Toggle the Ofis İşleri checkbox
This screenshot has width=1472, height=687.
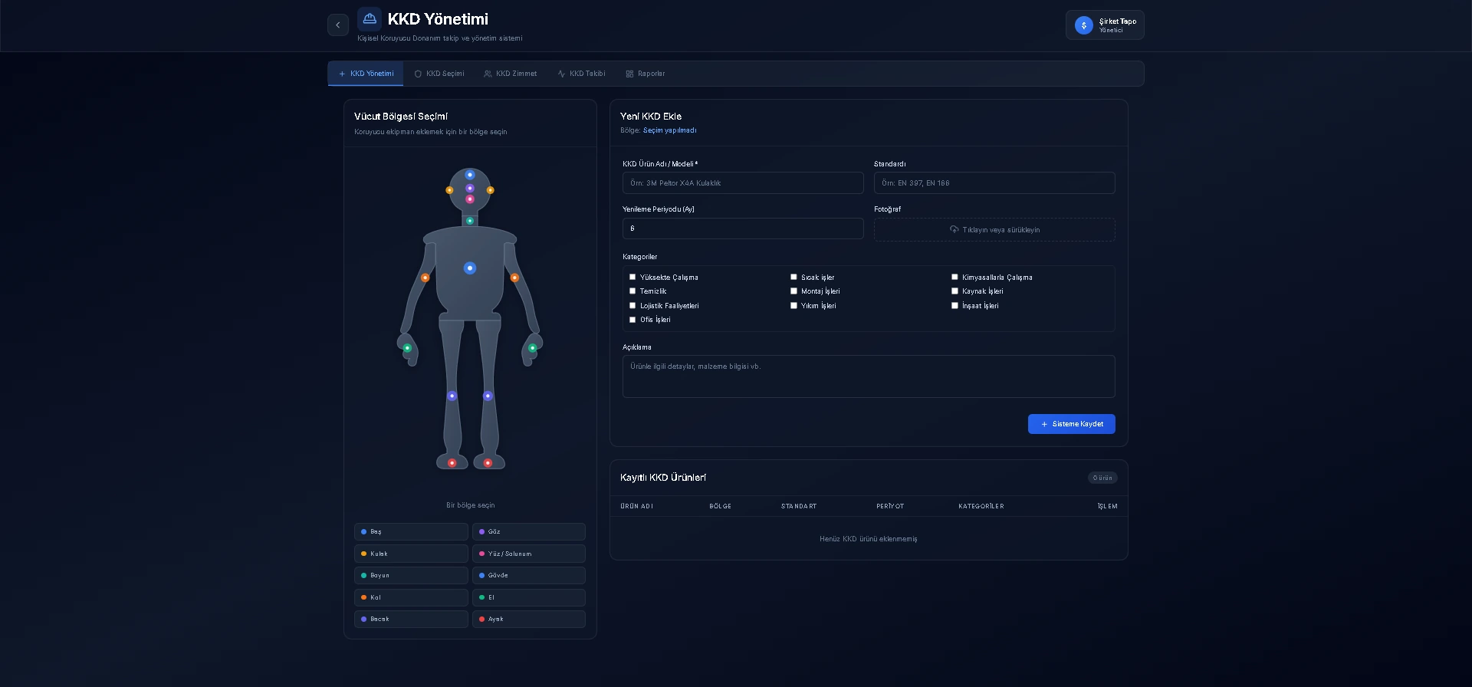632,320
